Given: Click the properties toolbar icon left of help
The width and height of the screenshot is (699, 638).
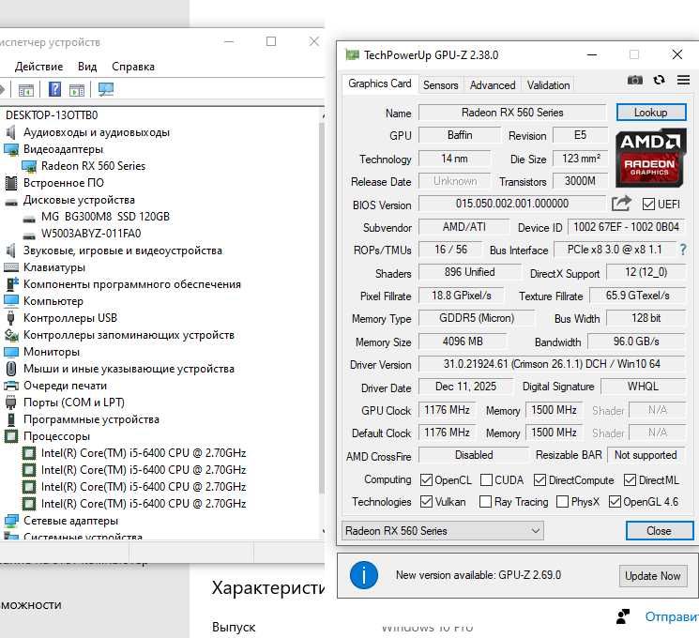Looking at the screenshot, I should [x=26, y=90].
